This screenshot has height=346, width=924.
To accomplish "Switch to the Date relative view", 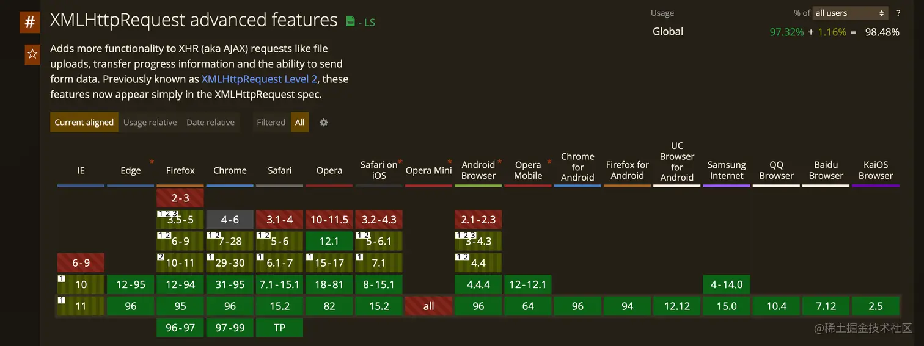I will coord(210,123).
